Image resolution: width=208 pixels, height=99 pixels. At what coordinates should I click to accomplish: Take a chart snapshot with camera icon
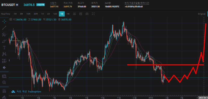click(87, 14)
